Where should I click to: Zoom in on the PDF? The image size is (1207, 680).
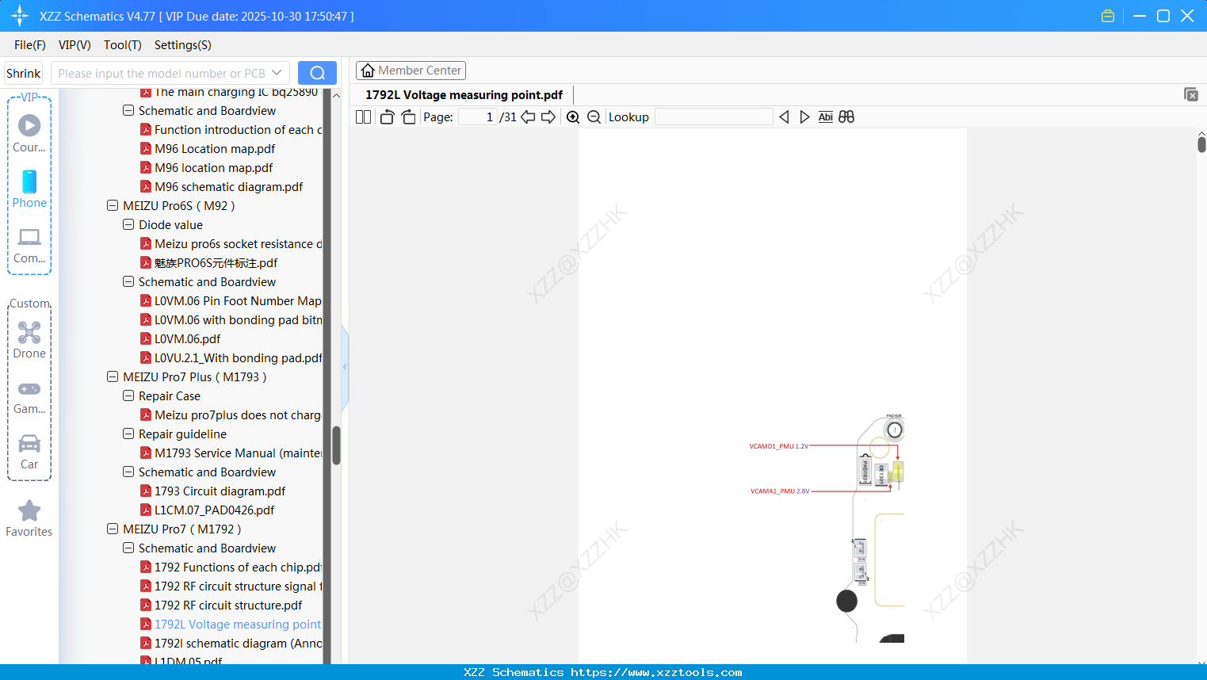point(573,117)
